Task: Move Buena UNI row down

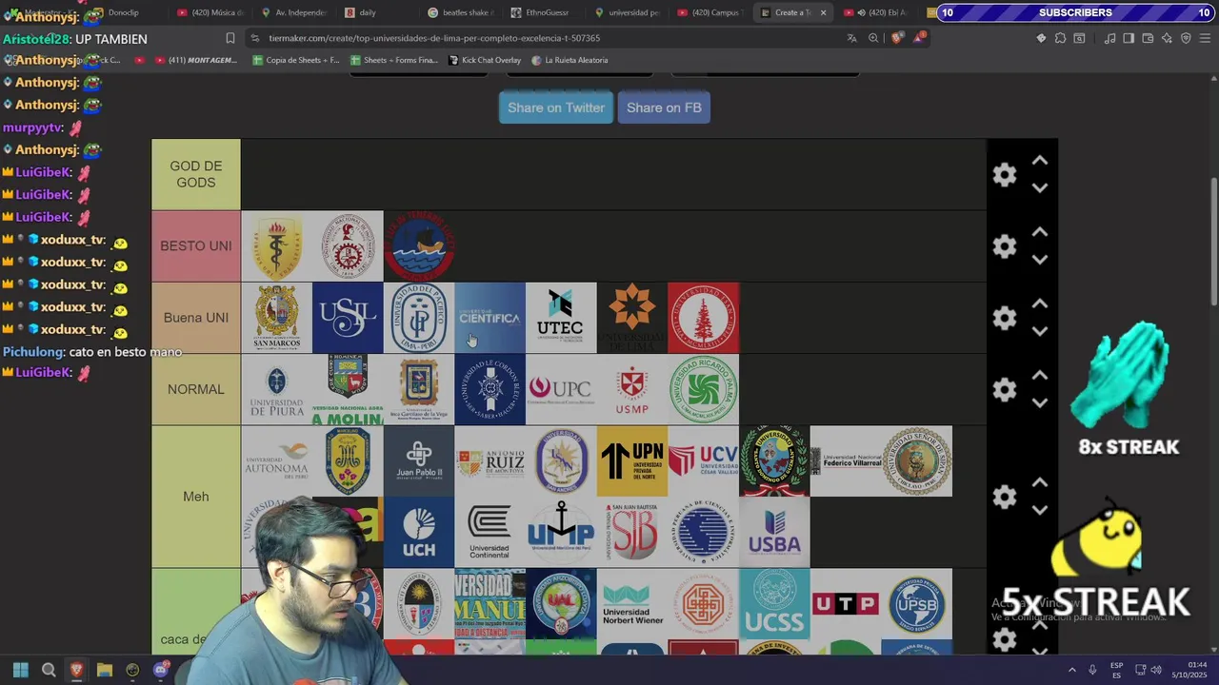Action: tap(1040, 331)
